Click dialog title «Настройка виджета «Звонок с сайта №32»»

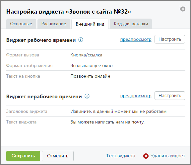click(69, 12)
